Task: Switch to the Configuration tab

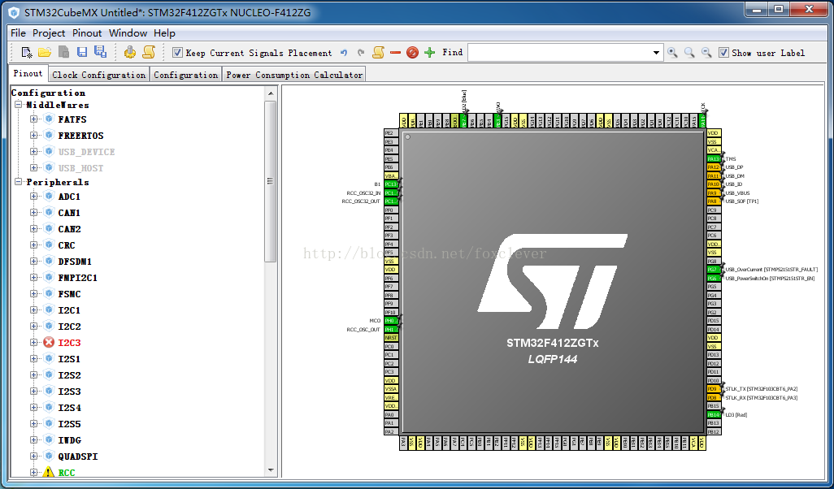Action: [x=185, y=75]
